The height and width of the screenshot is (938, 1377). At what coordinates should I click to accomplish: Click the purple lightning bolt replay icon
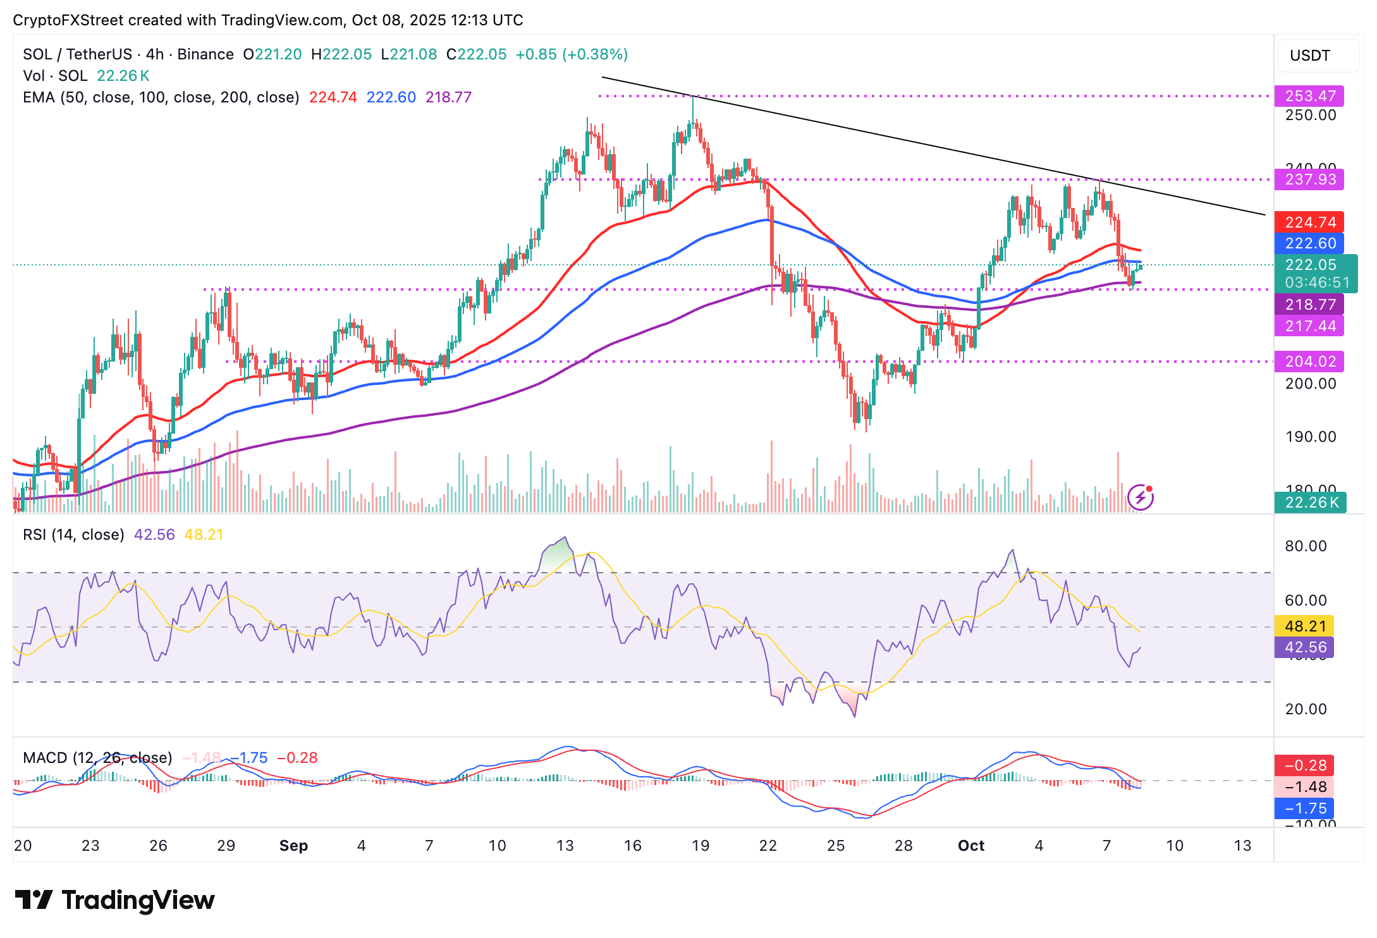tap(1140, 497)
